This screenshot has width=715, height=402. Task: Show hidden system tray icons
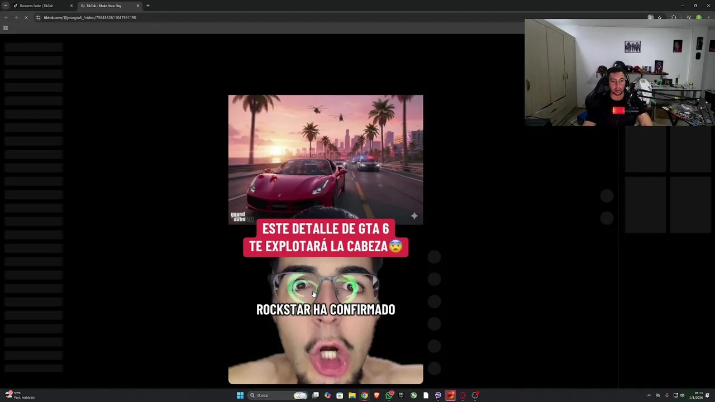pos(649,395)
